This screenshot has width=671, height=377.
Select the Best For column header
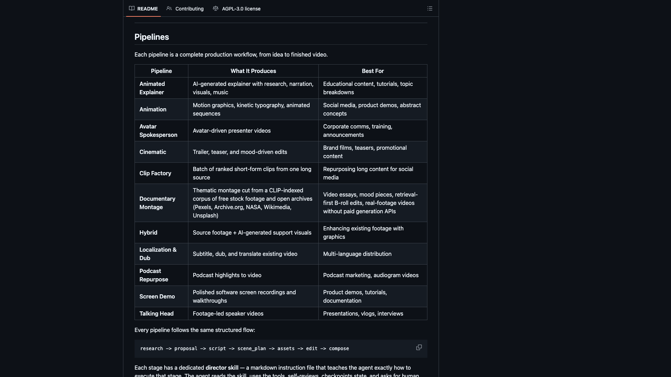tap(373, 71)
